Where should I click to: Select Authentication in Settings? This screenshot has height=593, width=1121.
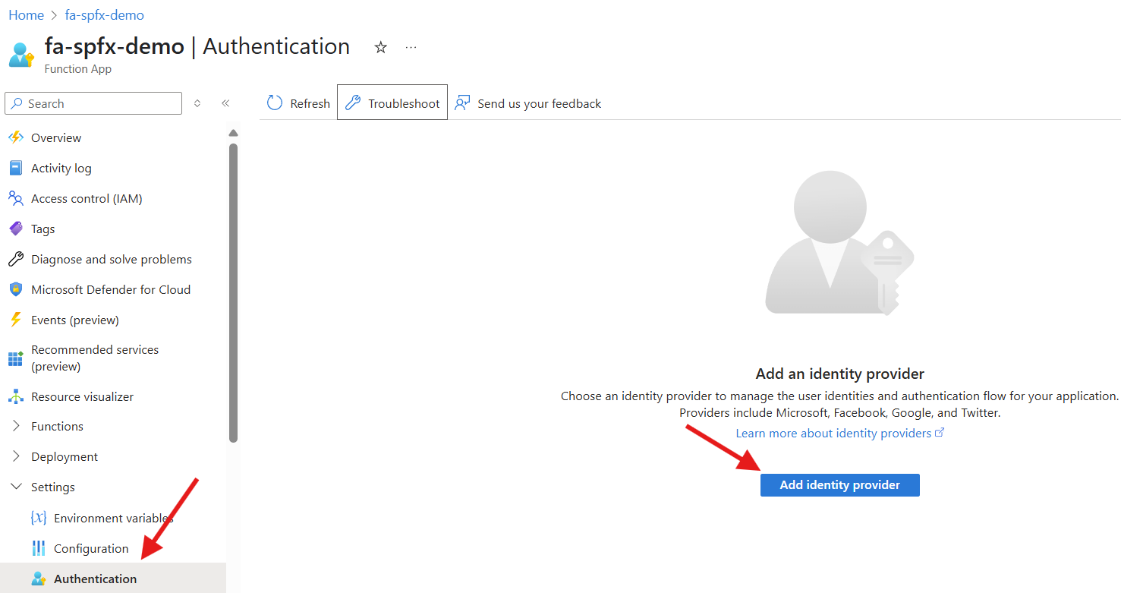click(113, 578)
